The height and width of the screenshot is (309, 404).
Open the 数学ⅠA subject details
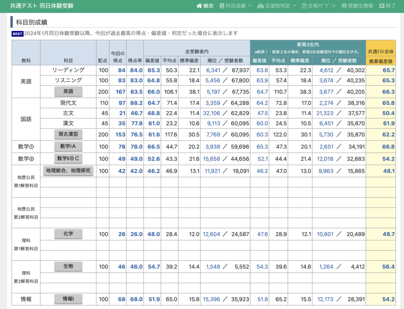point(68,147)
